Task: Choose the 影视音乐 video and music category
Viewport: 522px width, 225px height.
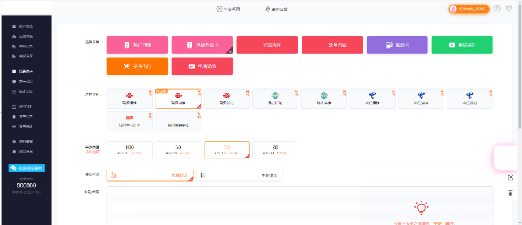Action: tap(462, 45)
